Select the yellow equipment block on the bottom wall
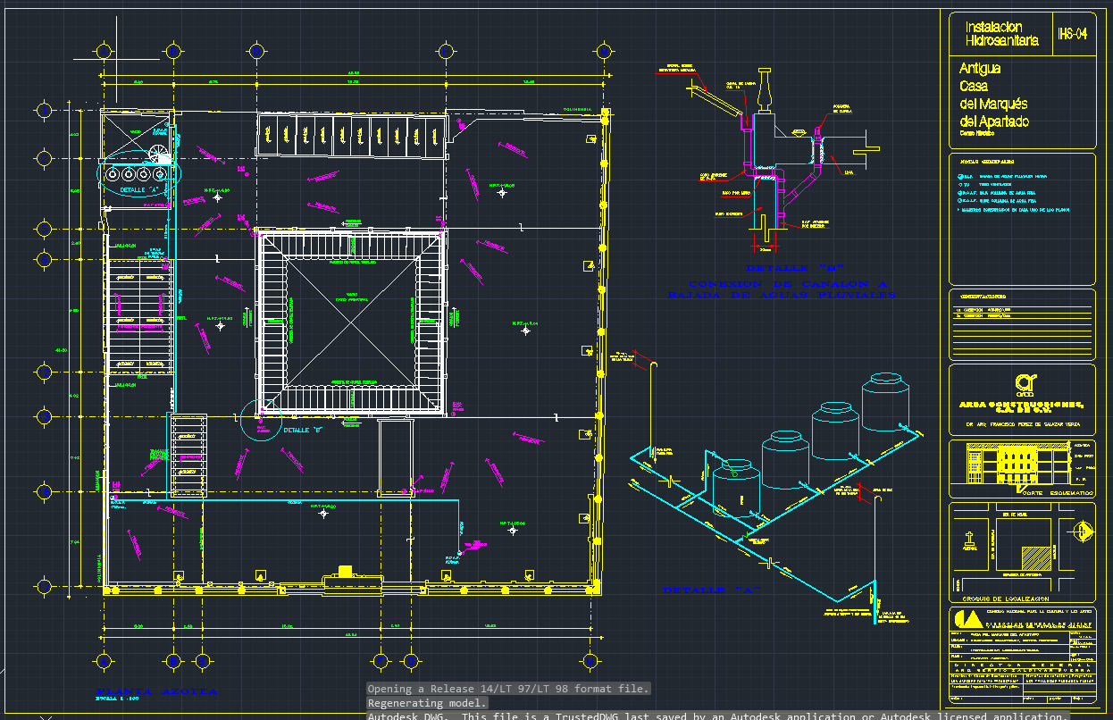The height and width of the screenshot is (720, 1113). 344,572
